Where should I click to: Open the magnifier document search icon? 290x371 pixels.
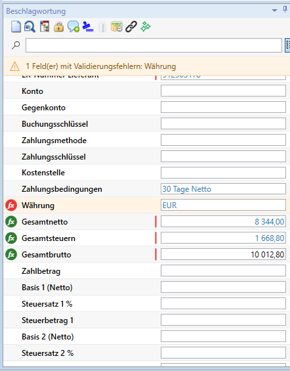[x=30, y=26]
